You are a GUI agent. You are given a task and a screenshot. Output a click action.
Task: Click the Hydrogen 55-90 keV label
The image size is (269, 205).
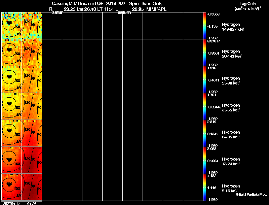231,81
